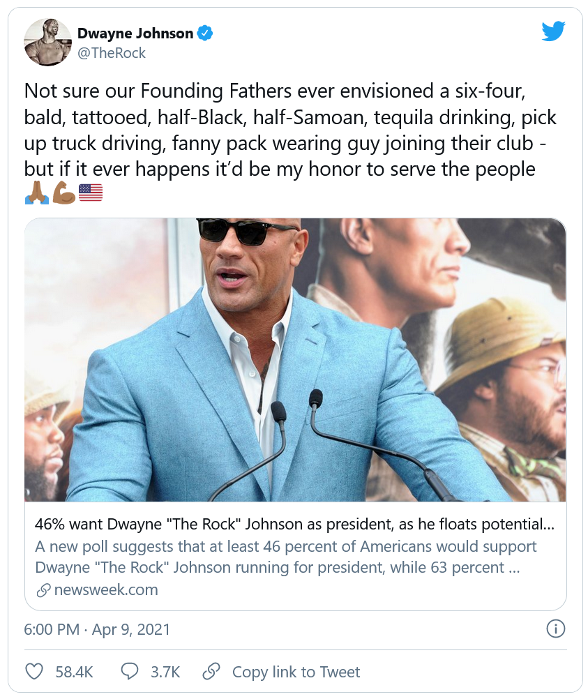Click the reply speech bubble icon
Viewport: 588px width, 699px height.
coord(130,672)
